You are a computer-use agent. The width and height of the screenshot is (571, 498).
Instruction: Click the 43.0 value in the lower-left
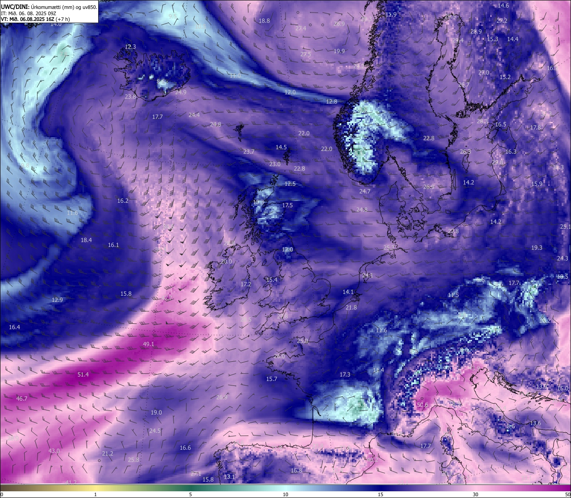[54, 451]
